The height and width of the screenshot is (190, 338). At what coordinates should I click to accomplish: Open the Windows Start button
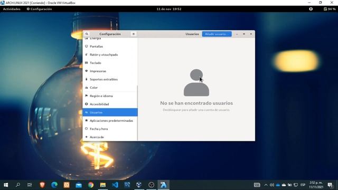pos(6,185)
